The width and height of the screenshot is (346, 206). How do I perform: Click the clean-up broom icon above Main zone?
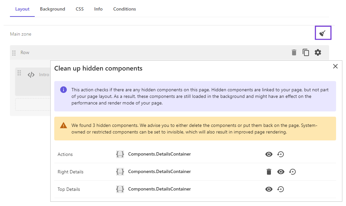click(x=323, y=33)
